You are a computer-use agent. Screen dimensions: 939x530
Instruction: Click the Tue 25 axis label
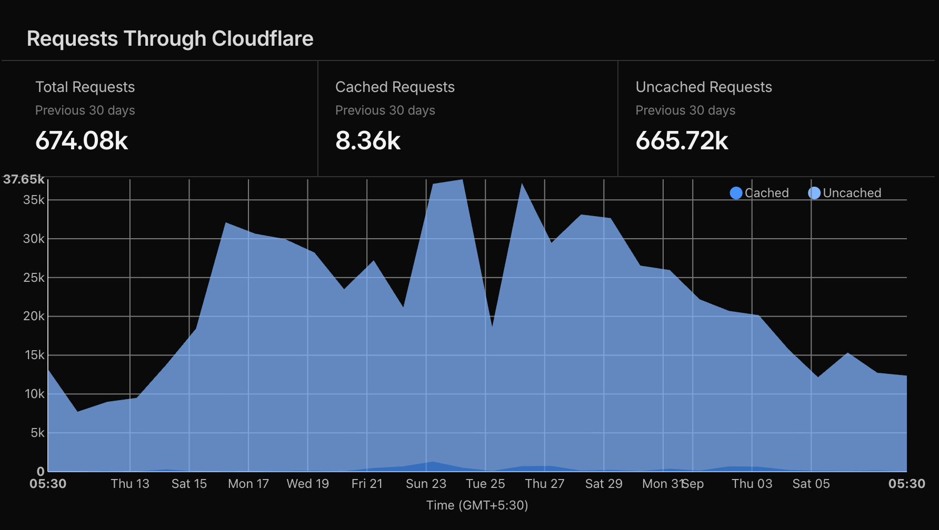pyautogui.click(x=485, y=484)
